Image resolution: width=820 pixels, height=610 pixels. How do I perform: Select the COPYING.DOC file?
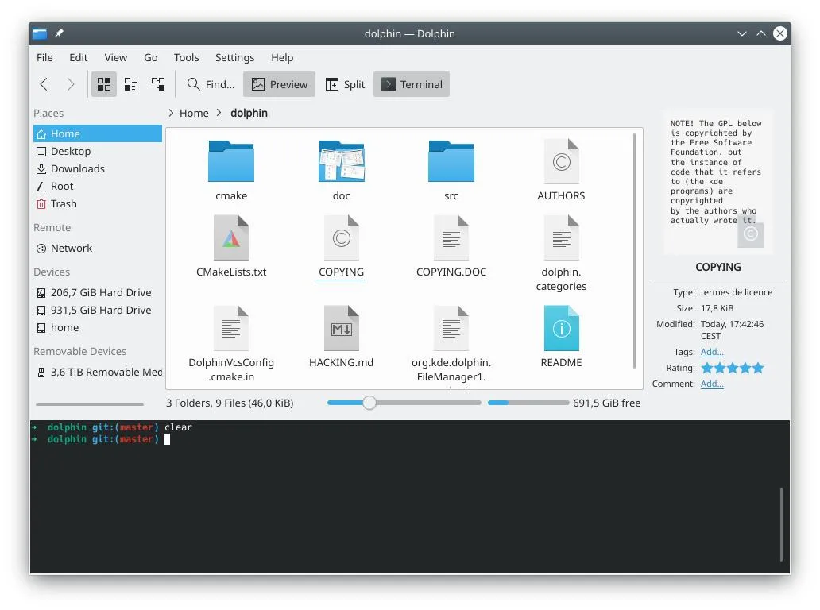click(451, 246)
